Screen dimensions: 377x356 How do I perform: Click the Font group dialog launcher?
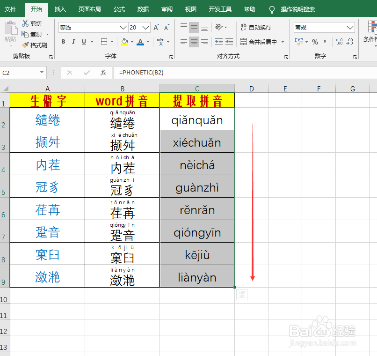[171, 57]
